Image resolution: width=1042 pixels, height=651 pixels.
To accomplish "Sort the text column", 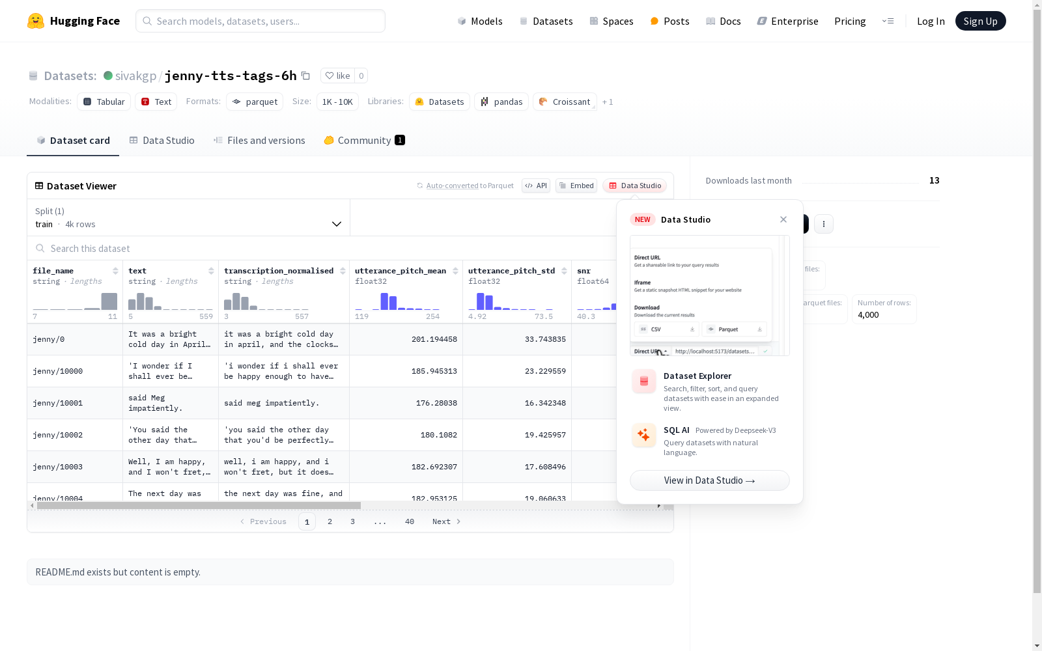I will pyautogui.click(x=211, y=271).
